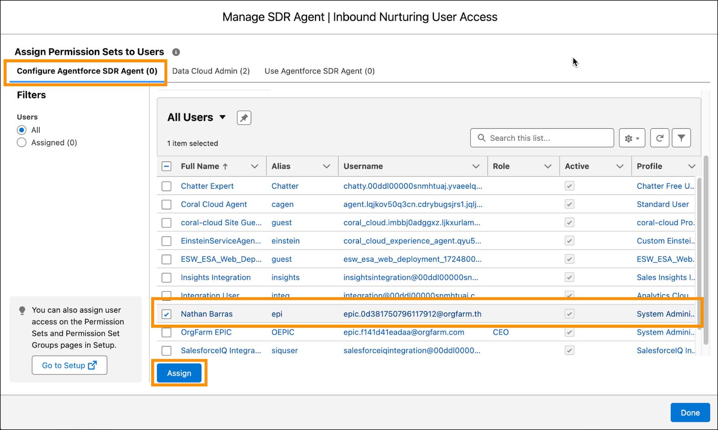Check the Insights Integration checkbox
Image resolution: width=718 pixels, height=430 pixels.
click(166, 278)
